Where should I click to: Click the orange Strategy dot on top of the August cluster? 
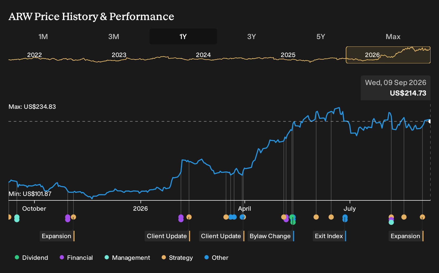[x=391, y=216]
